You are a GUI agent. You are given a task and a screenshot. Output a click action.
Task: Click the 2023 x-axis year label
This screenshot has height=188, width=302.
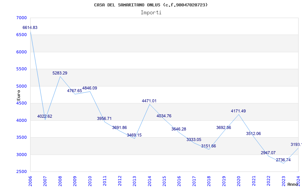284,181
